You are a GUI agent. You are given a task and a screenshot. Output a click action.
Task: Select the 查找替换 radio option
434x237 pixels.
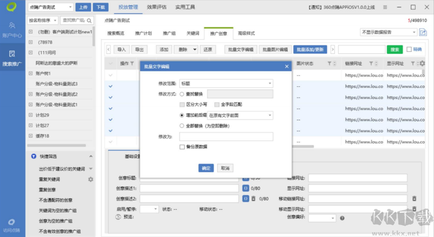click(182, 94)
